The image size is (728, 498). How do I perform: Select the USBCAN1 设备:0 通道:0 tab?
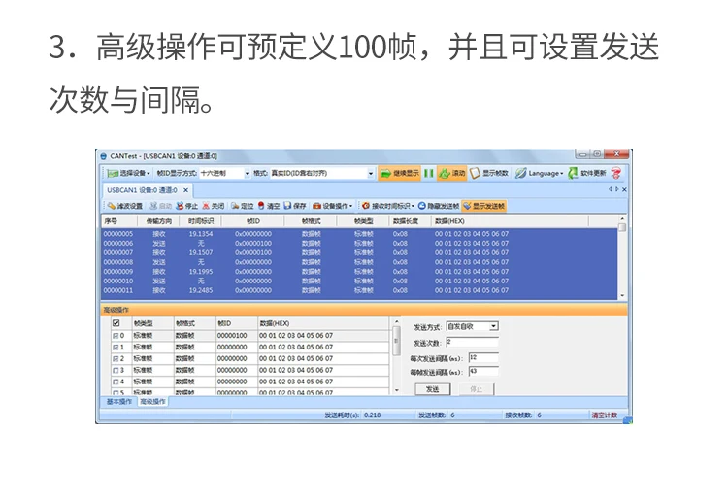[x=142, y=190]
